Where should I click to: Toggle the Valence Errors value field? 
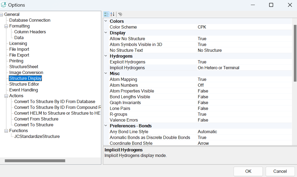pyautogui.click(x=203, y=120)
